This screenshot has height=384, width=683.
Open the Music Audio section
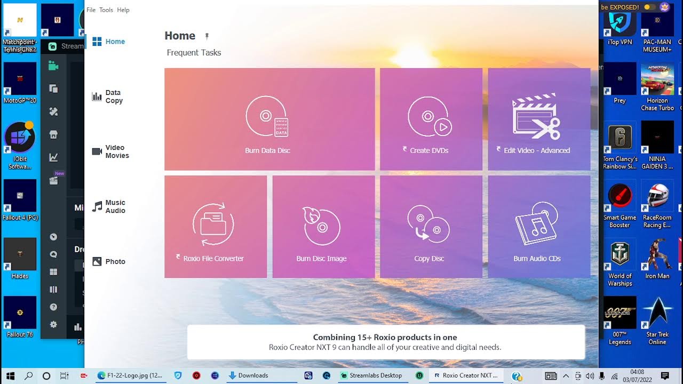point(109,206)
